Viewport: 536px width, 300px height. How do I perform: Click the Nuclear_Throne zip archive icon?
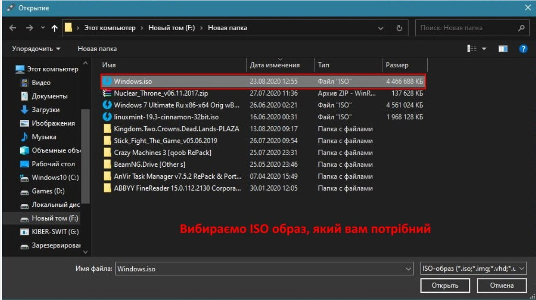pyautogui.click(x=107, y=94)
